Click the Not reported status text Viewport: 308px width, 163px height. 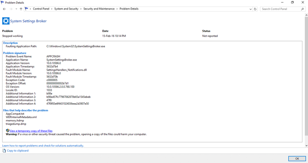pyautogui.click(x=210, y=36)
